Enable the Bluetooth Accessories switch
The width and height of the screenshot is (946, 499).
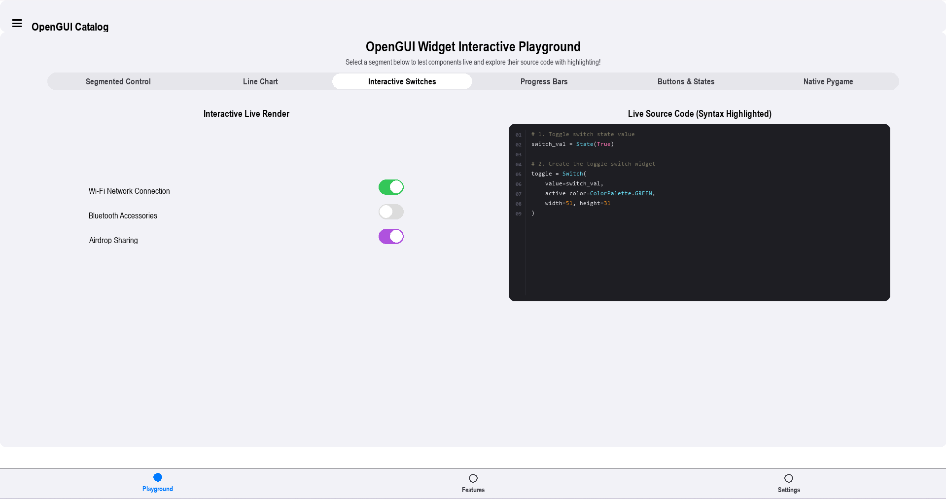tap(391, 212)
